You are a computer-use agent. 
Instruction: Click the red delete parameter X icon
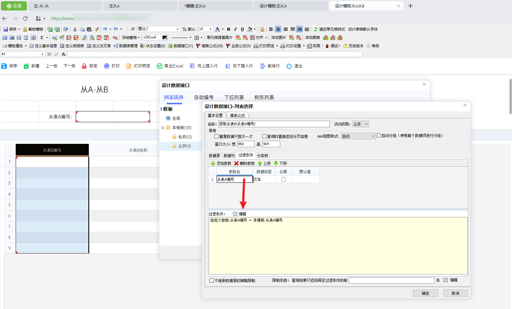click(236, 163)
